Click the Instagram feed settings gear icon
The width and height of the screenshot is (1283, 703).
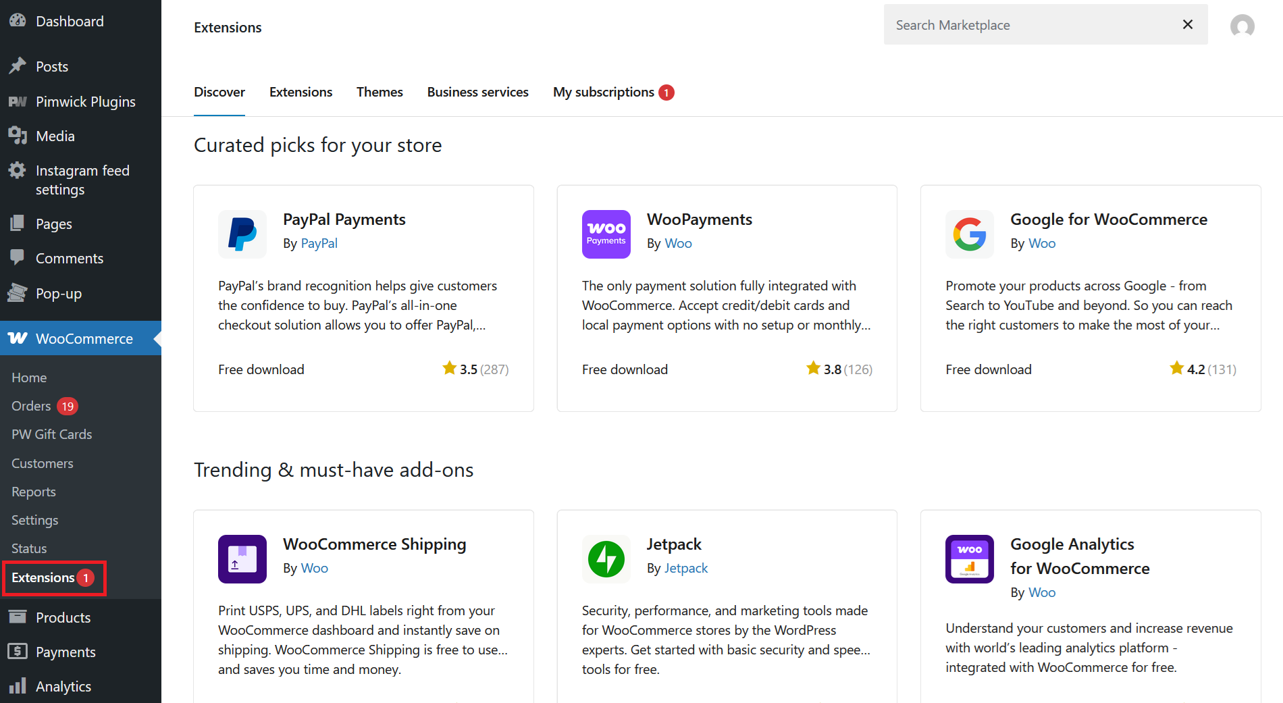click(18, 170)
